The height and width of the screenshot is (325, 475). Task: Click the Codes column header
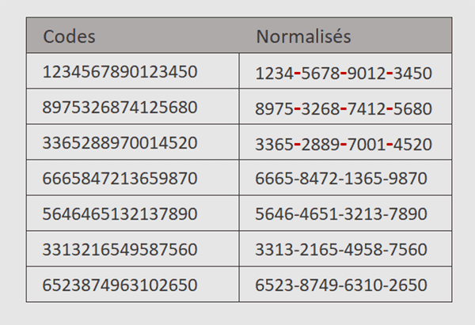tap(70, 36)
